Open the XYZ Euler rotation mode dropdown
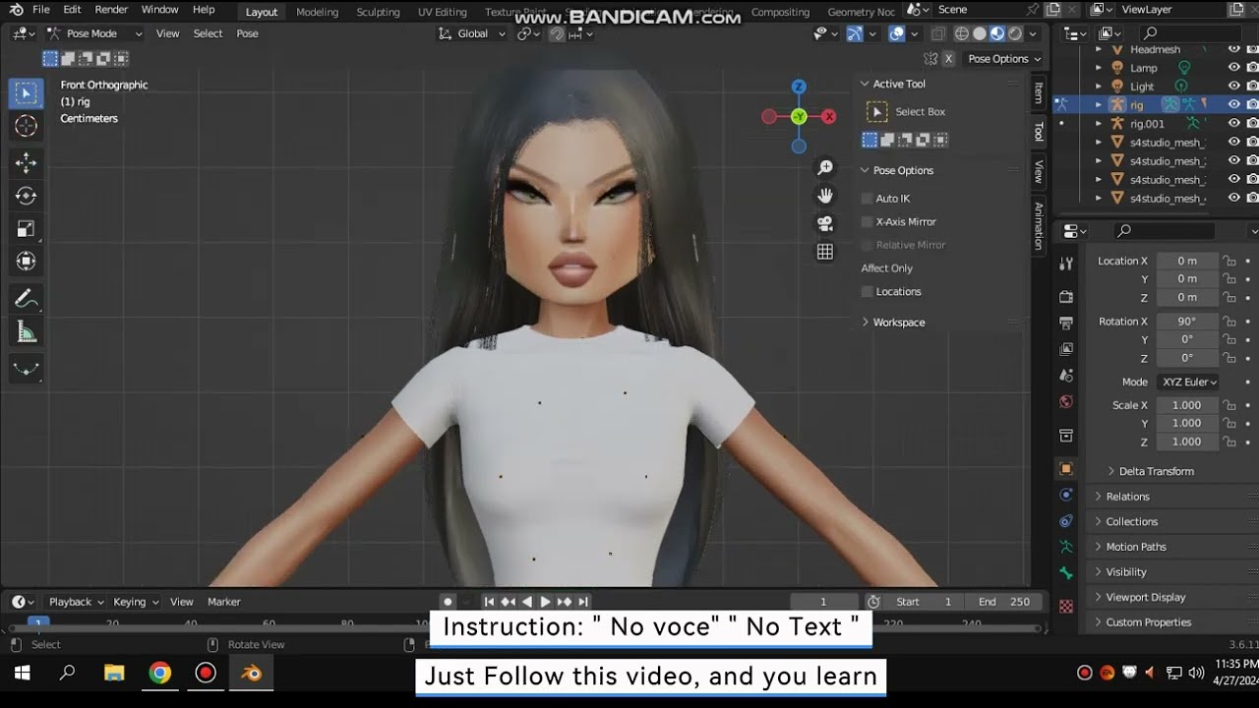The width and height of the screenshot is (1259, 708). coord(1187,382)
